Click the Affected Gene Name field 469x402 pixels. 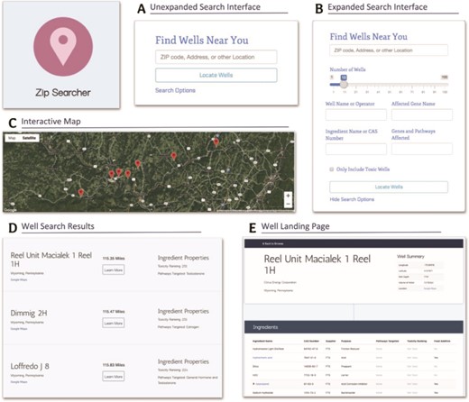click(x=422, y=115)
